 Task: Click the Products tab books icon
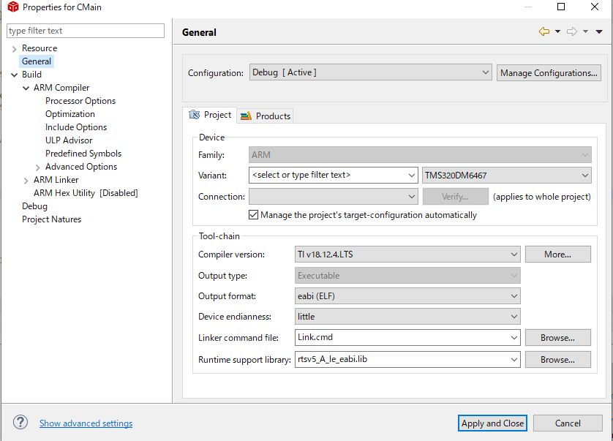coord(246,116)
